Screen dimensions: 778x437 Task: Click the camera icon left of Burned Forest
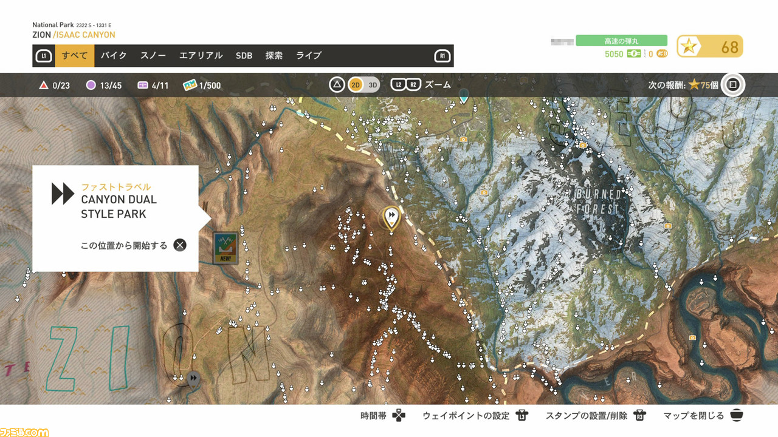484,192
